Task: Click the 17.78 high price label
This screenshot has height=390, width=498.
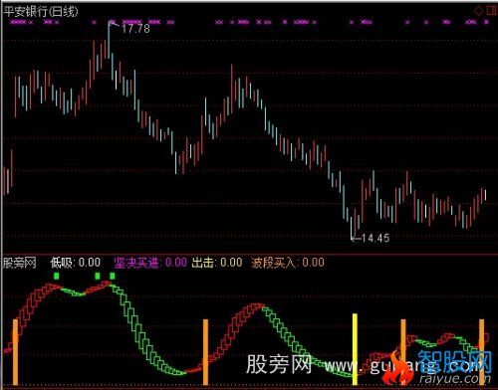Action: coord(135,29)
